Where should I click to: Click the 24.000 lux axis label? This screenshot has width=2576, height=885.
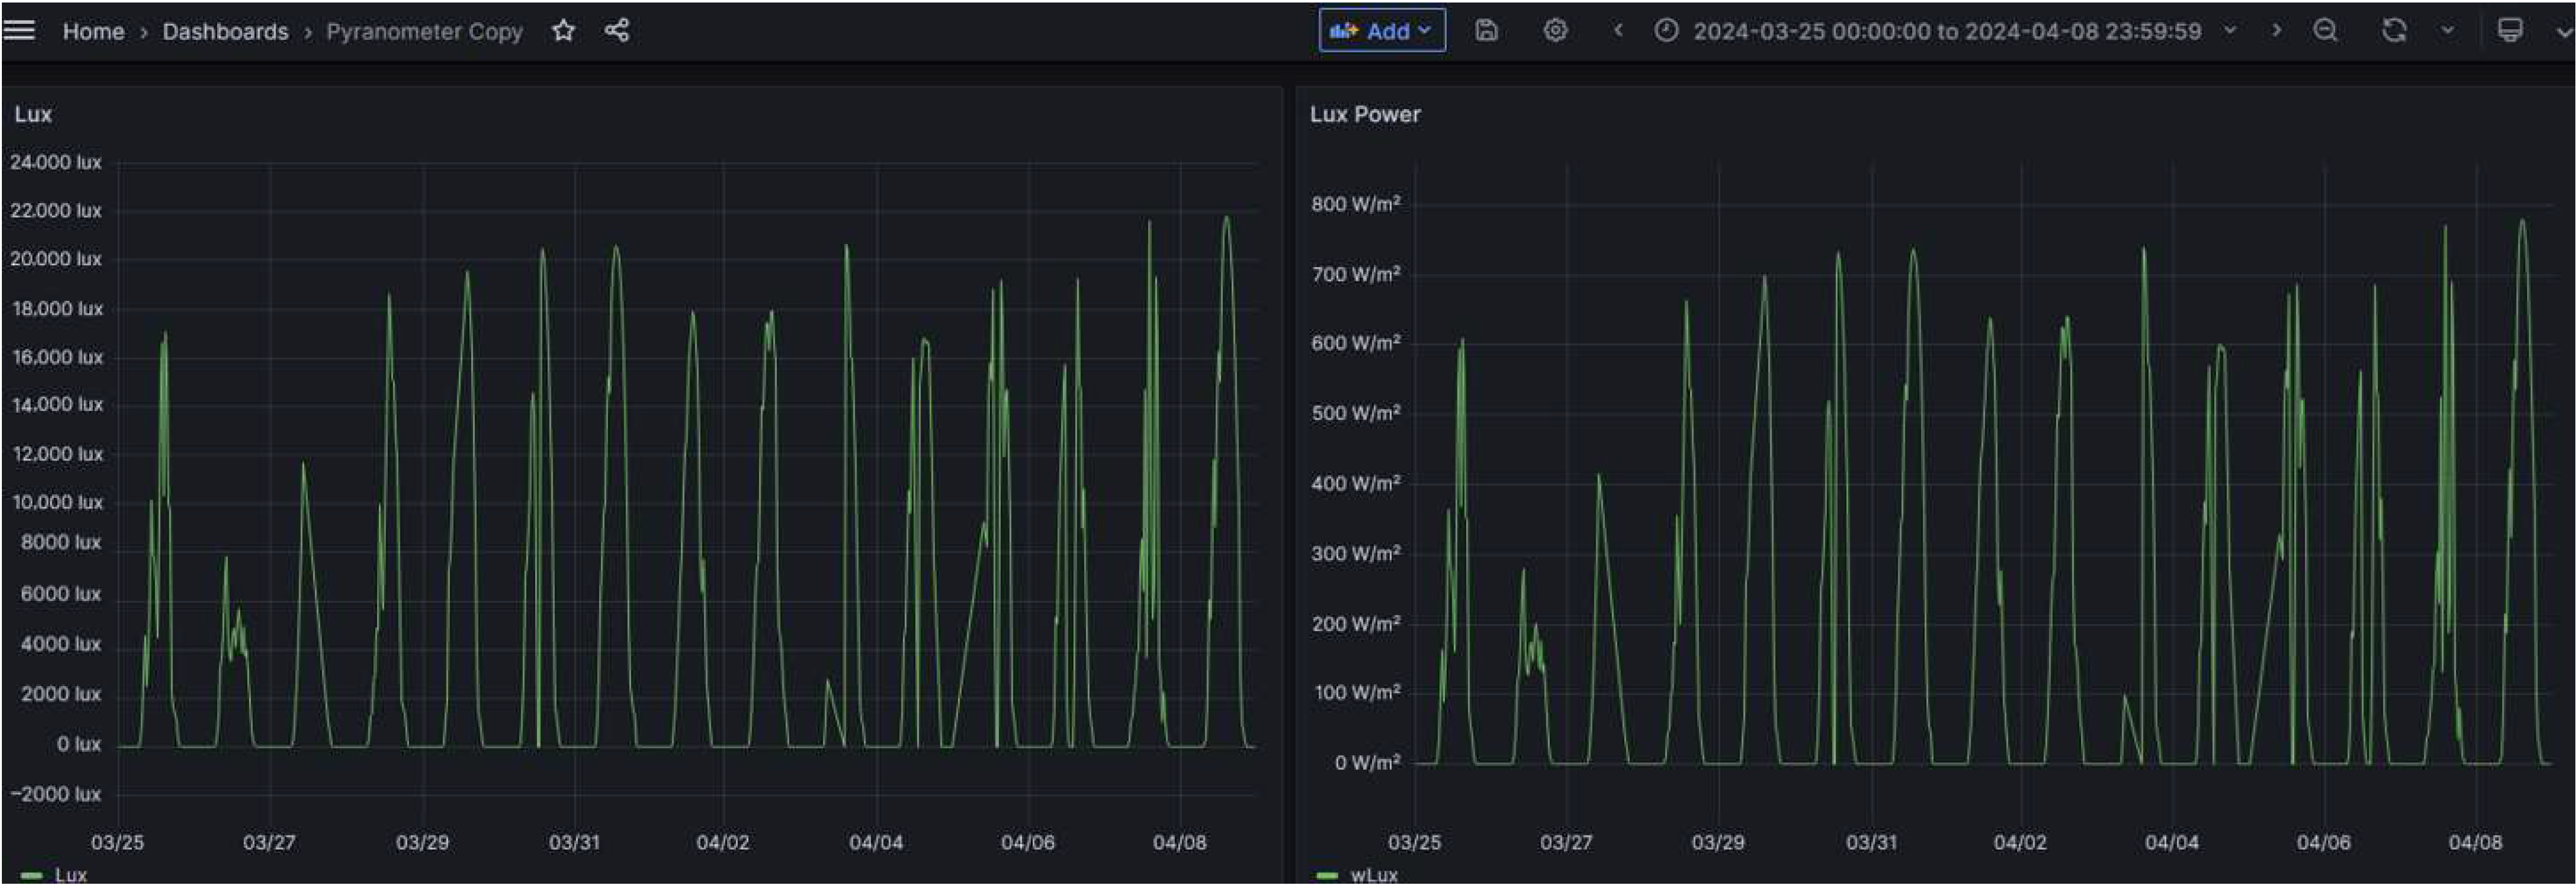[x=55, y=162]
